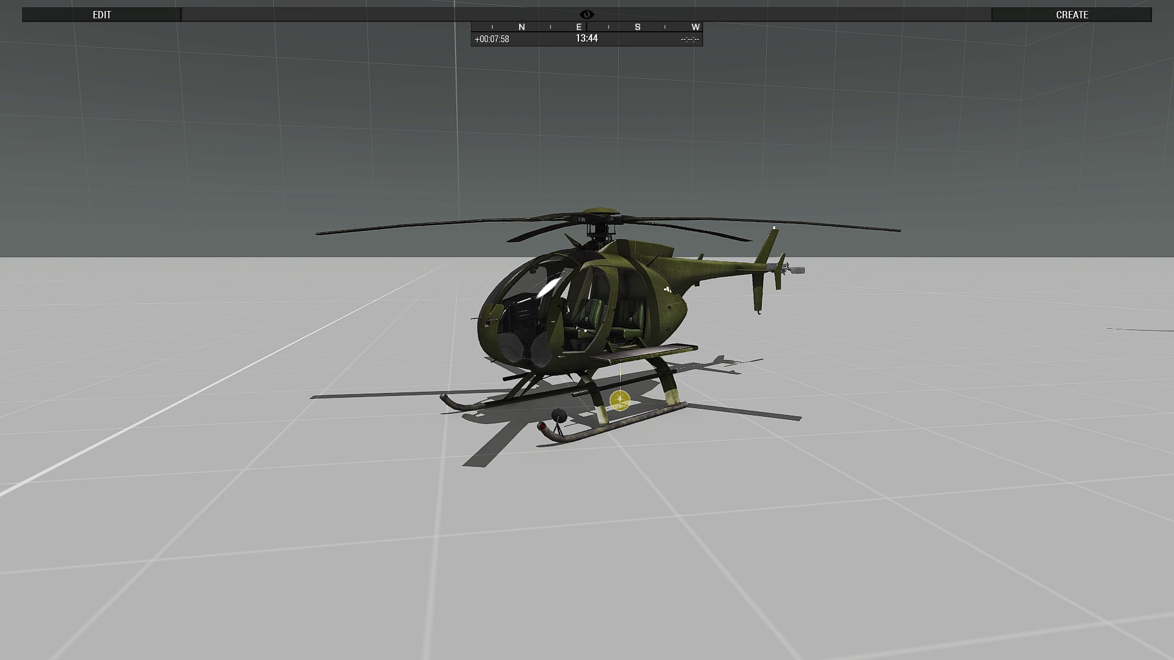
Task: Click the red light on the front skid
Action: [x=542, y=425]
